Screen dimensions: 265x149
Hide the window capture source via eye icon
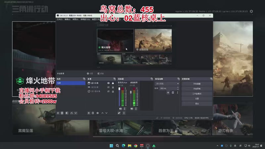point(109,83)
